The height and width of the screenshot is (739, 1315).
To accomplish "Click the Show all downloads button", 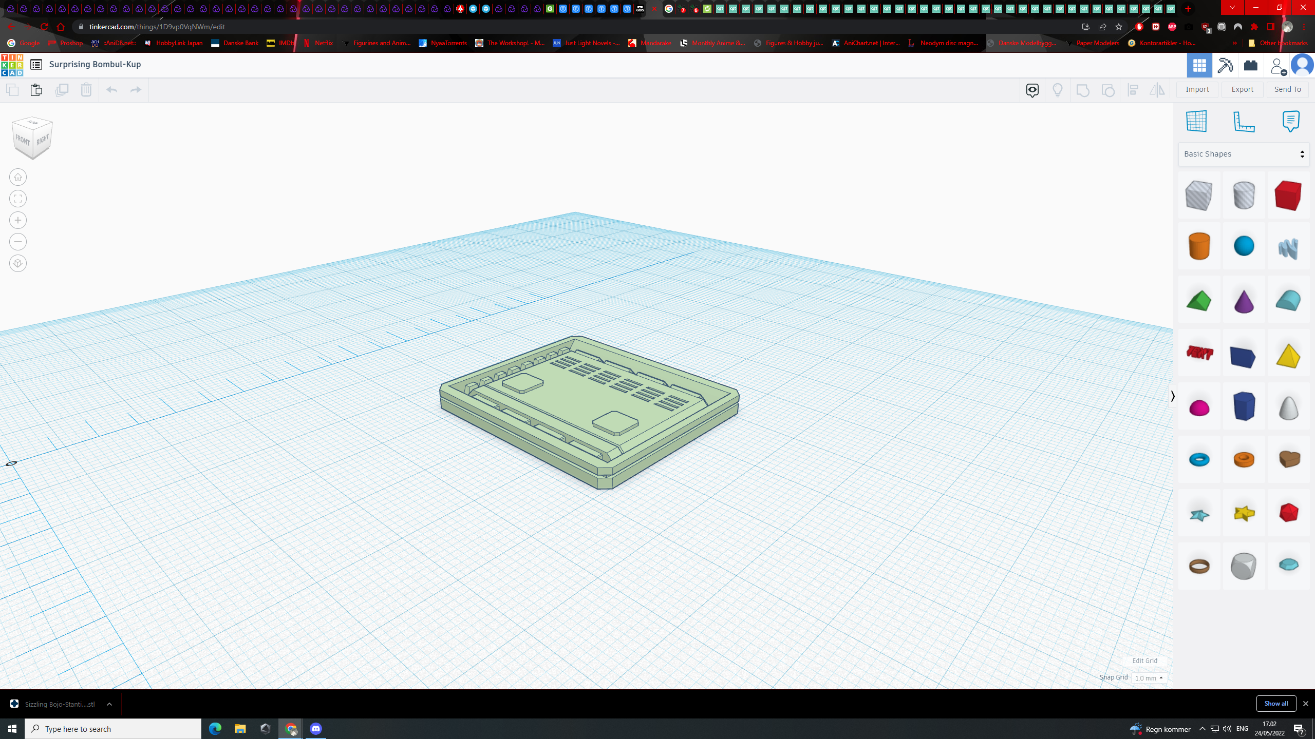I will 1276,704.
